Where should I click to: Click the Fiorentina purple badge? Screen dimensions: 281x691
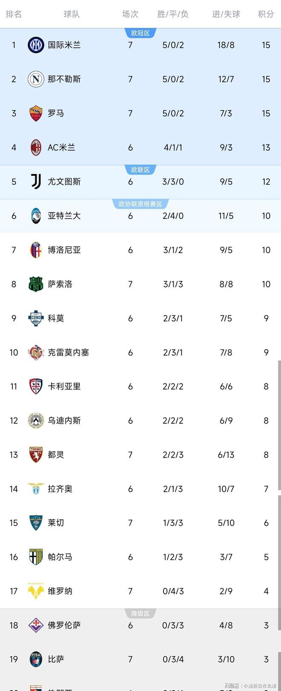36,625
